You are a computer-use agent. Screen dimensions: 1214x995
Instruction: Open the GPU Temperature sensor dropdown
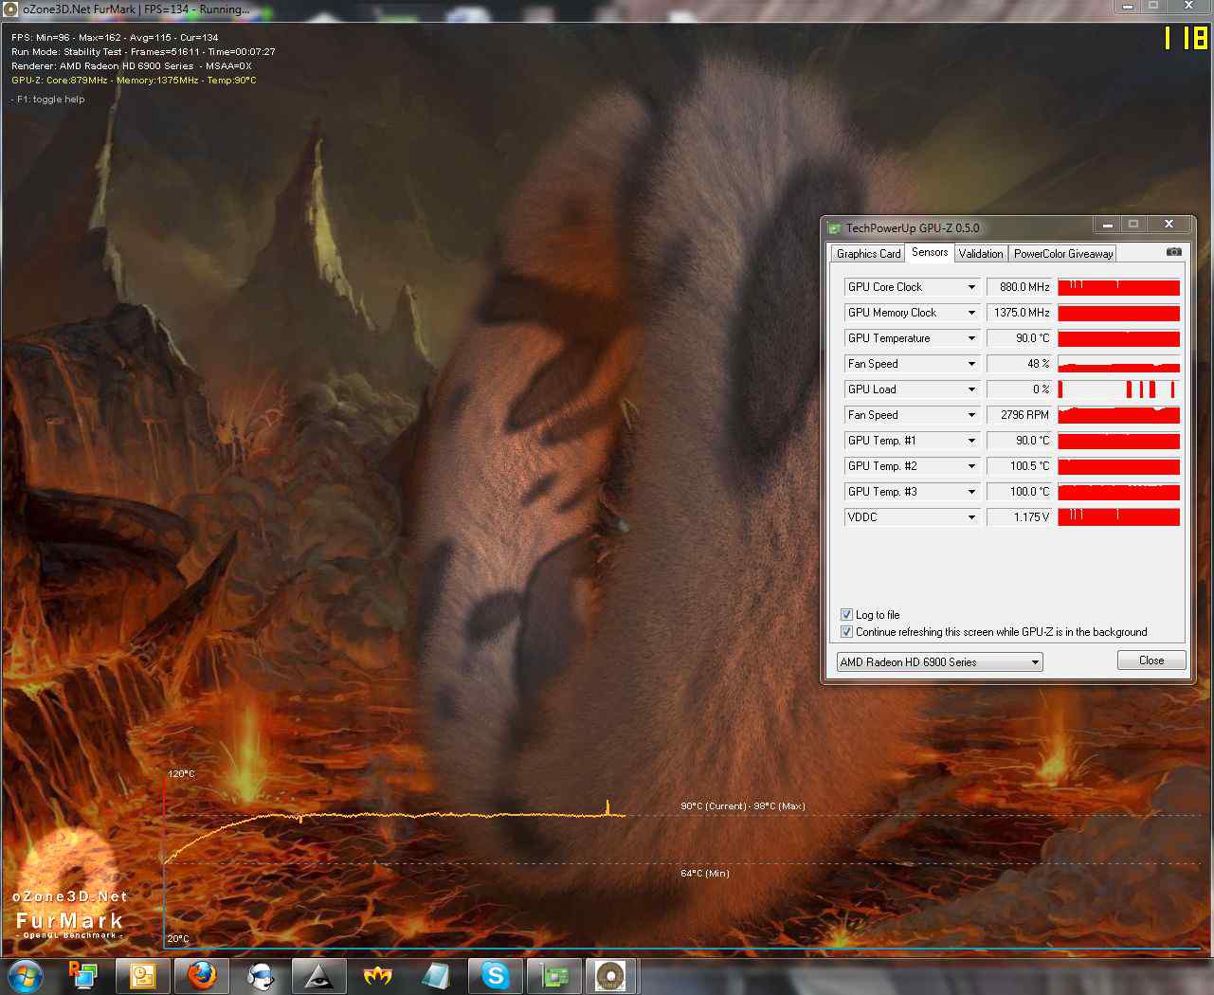pos(971,338)
